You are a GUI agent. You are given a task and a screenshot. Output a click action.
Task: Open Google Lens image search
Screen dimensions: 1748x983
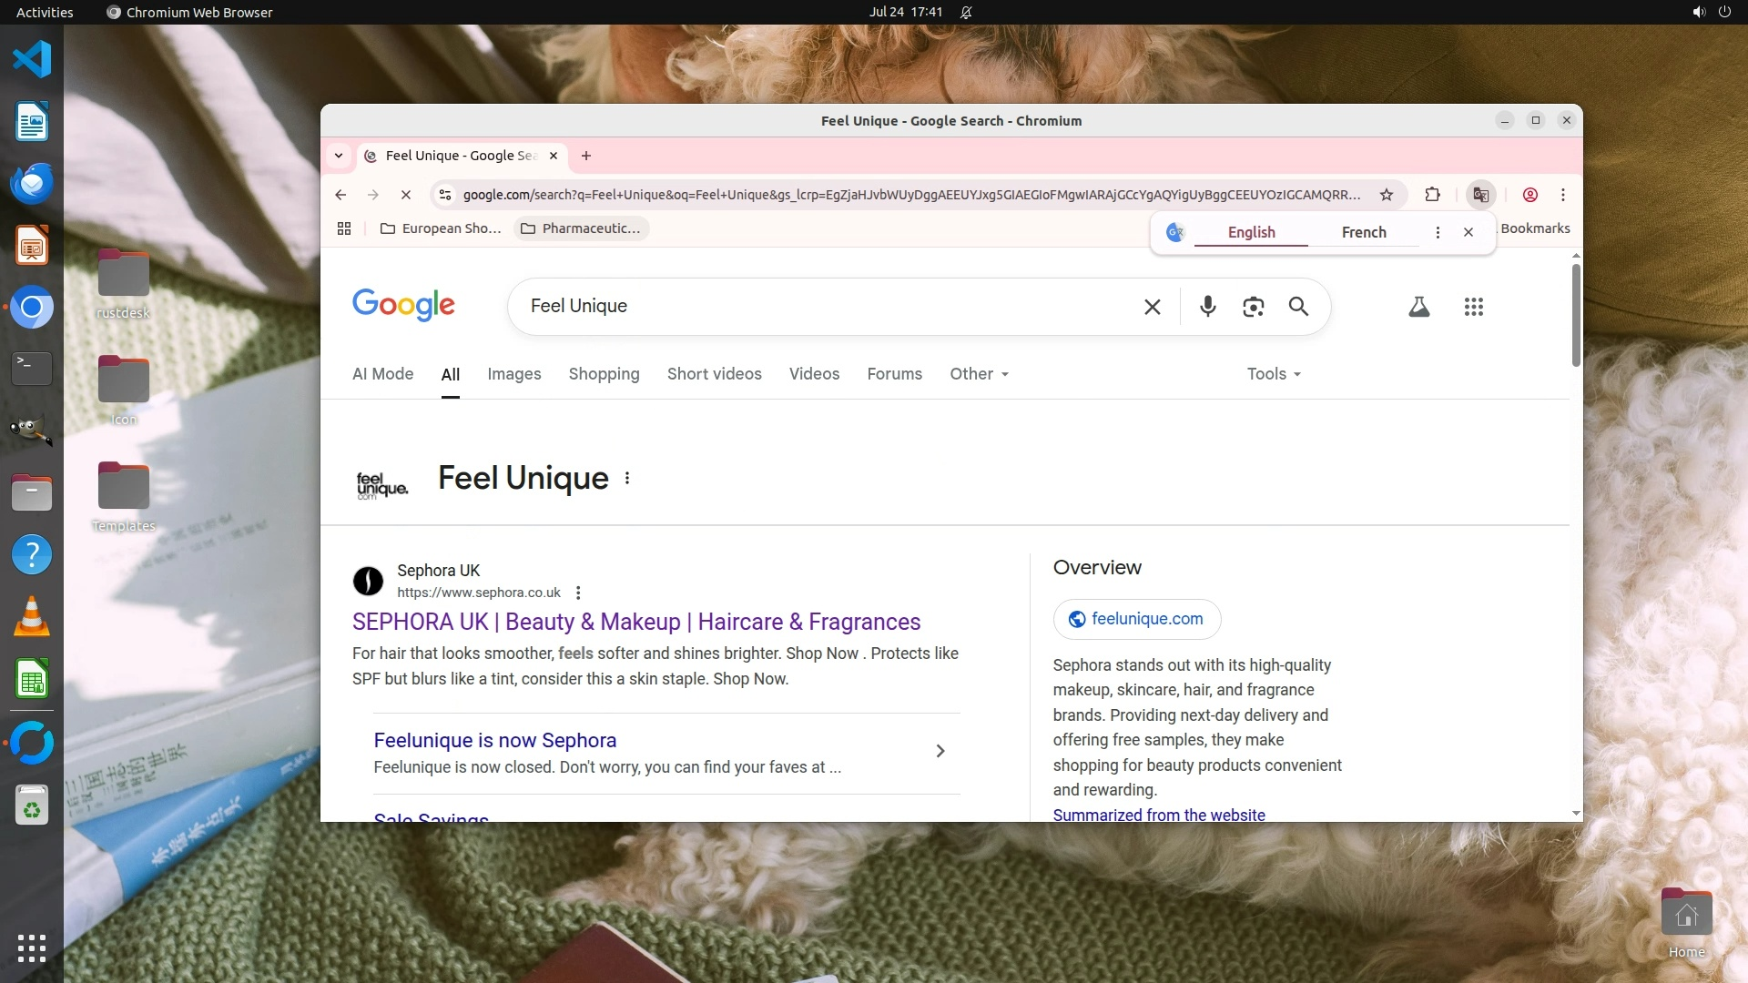click(1253, 307)
